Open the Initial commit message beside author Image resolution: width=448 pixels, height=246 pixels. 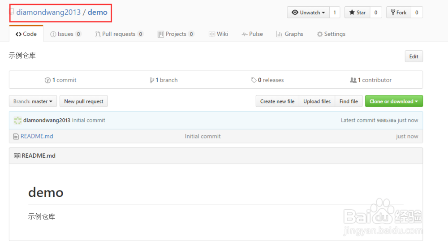point(89,120)
